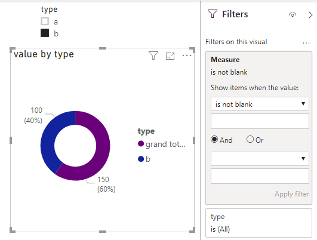317x240 pixels.
Task: Open more options ellipsis on the donut visual
Action: point(187,56)
